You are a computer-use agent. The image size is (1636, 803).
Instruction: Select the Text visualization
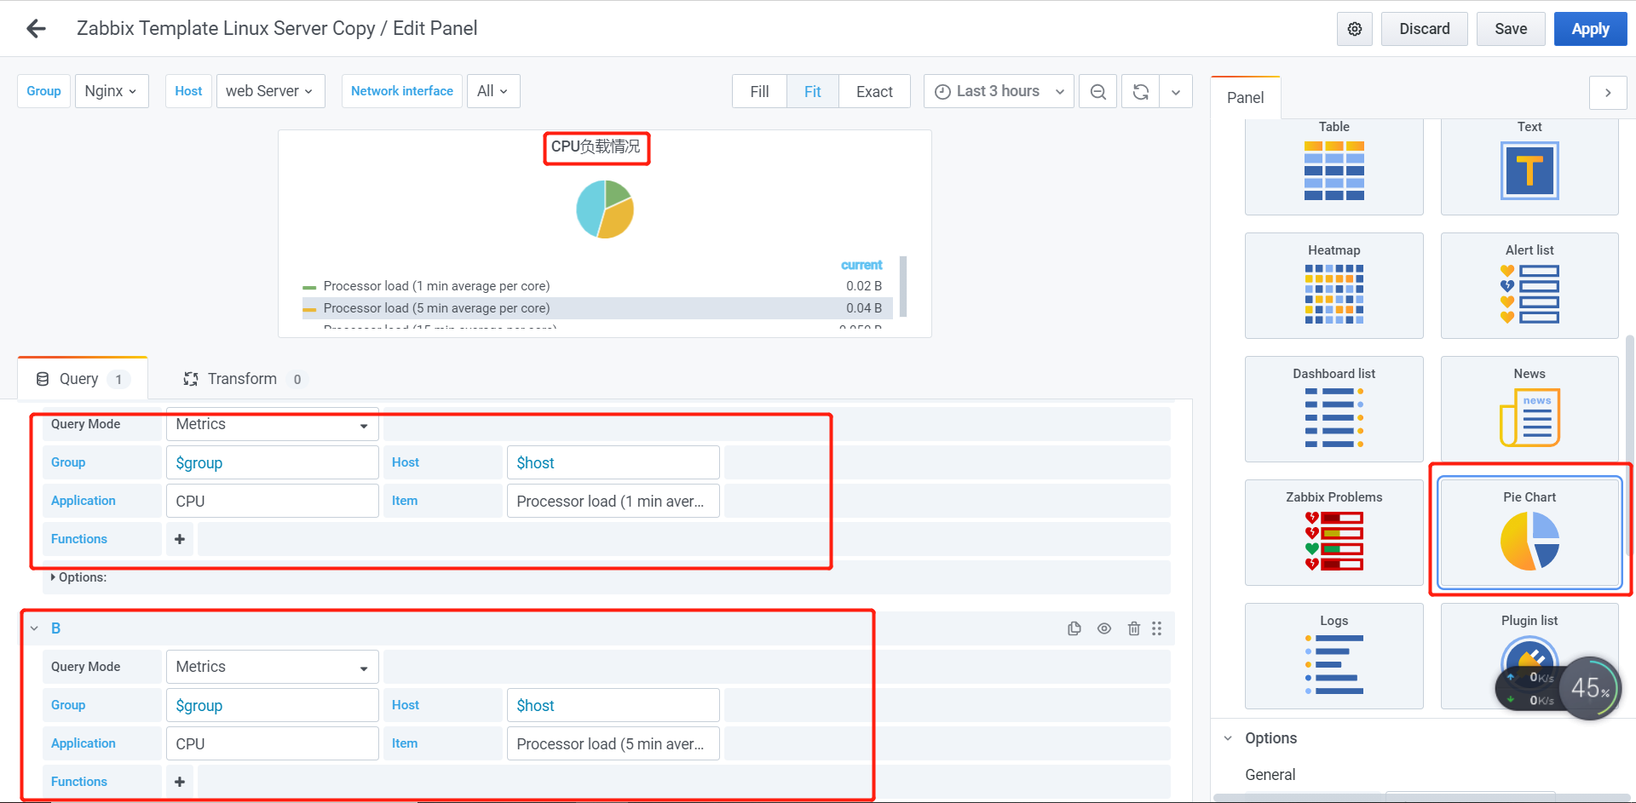click(x=1529, y=166)
